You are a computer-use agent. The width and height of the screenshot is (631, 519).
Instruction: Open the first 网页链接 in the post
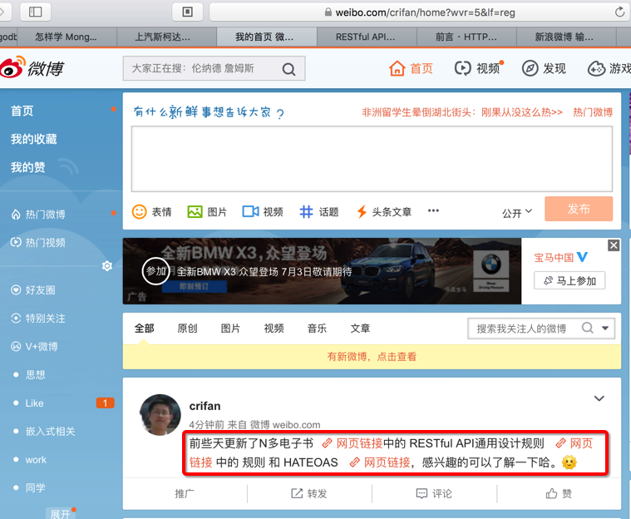click(352, 443)
